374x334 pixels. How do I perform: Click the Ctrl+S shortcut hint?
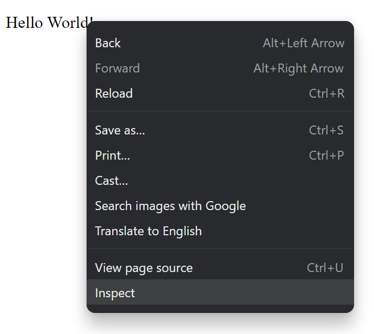[326, 130]
